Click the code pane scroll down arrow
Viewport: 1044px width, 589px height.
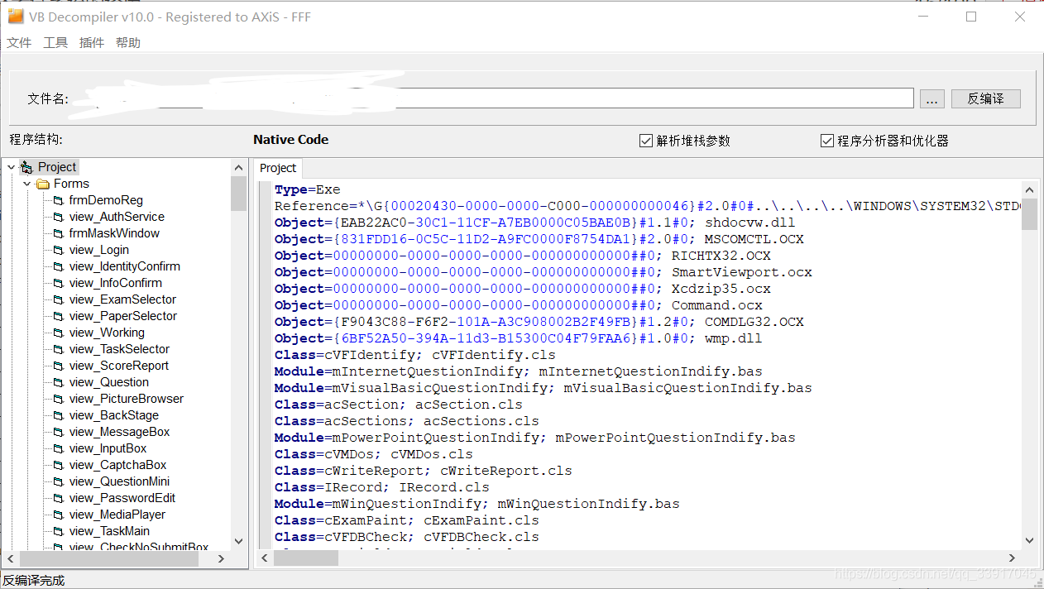point(1030,540)
